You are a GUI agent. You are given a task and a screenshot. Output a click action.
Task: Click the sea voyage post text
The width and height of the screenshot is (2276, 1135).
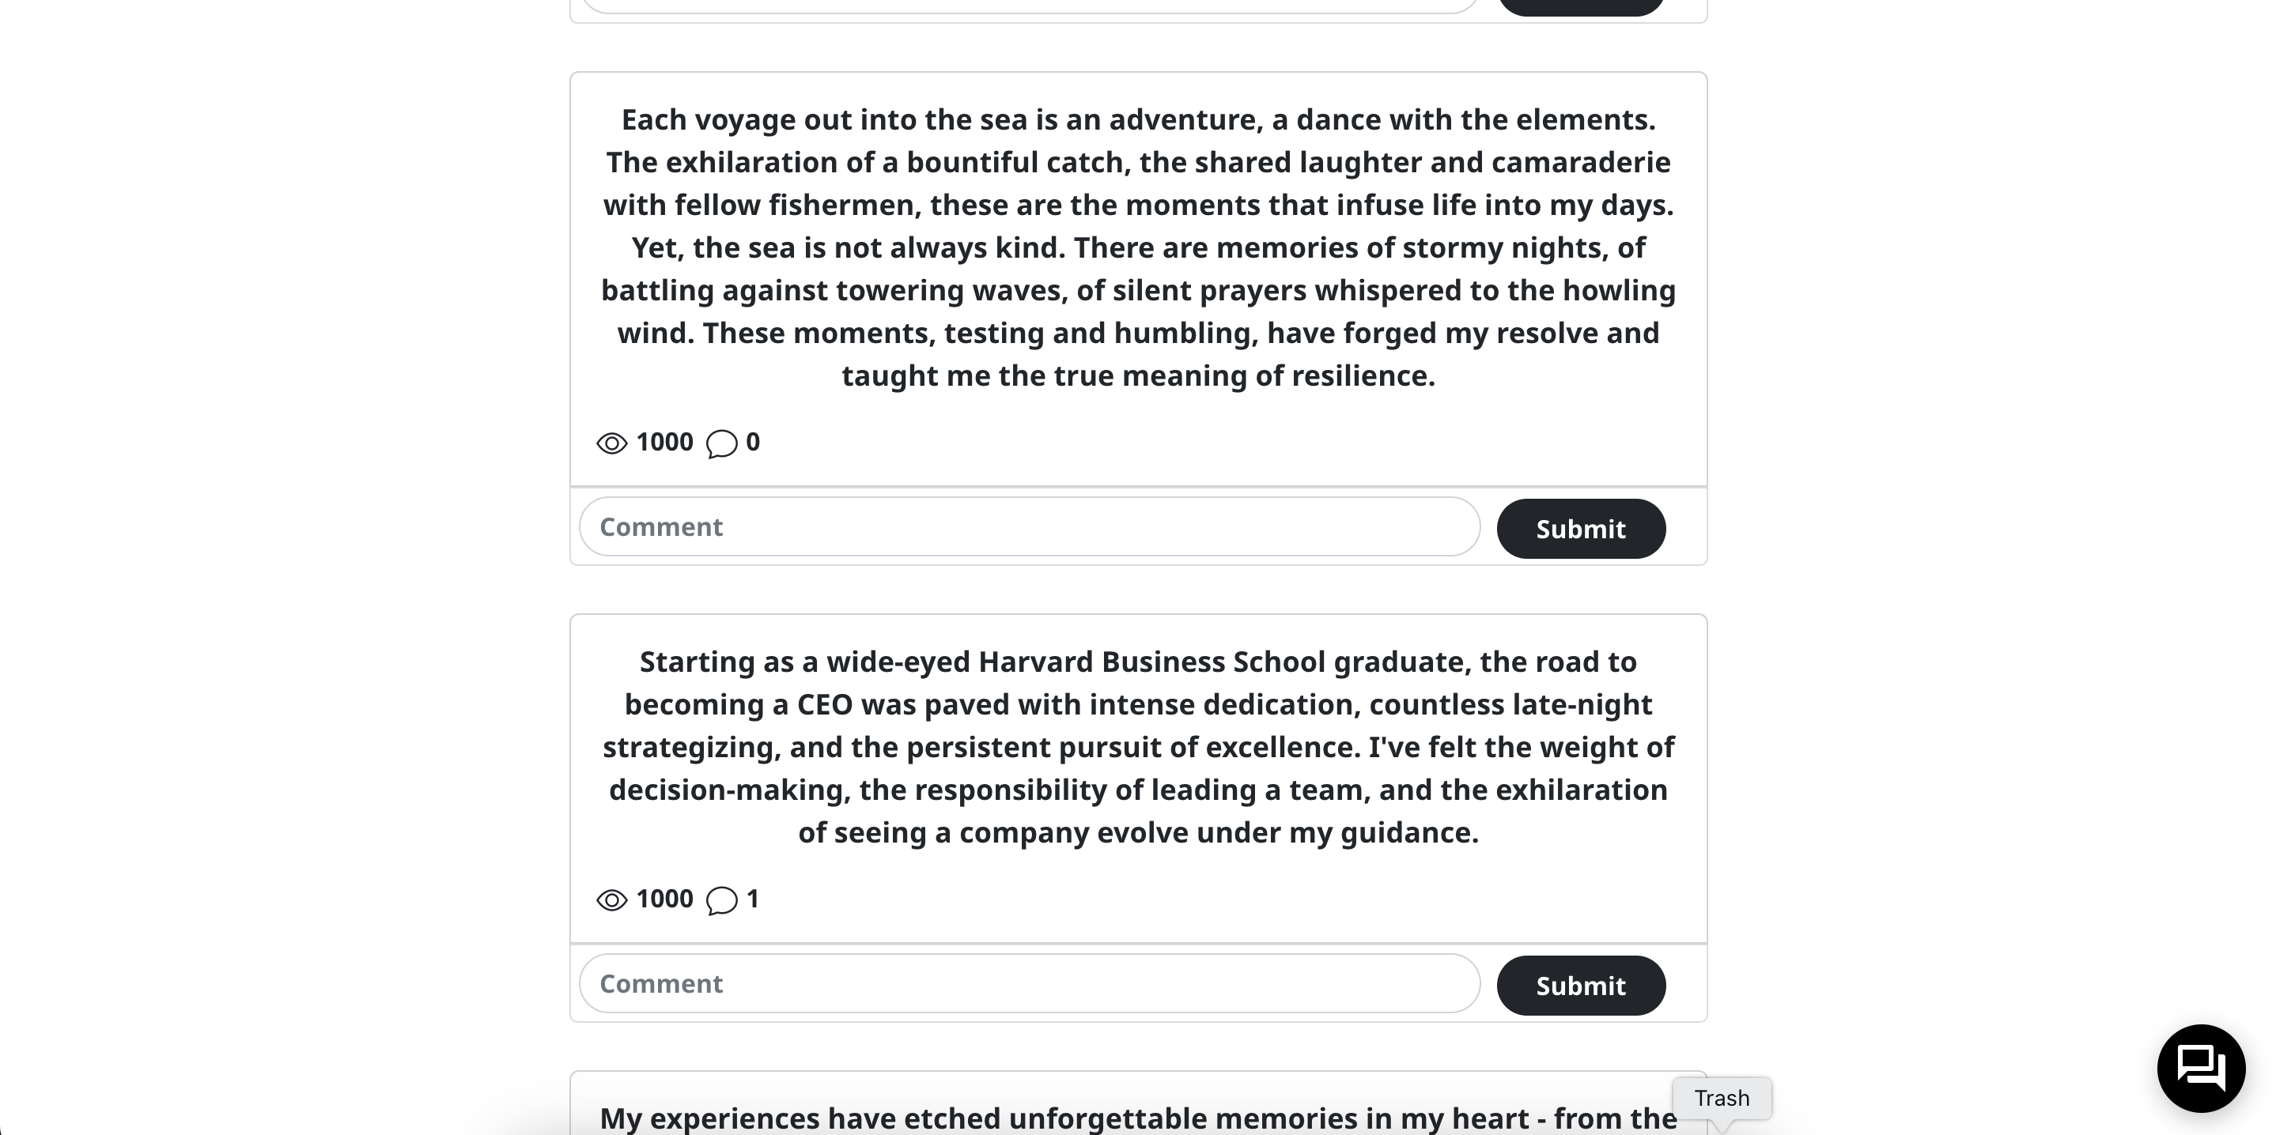click(1138, 247)
